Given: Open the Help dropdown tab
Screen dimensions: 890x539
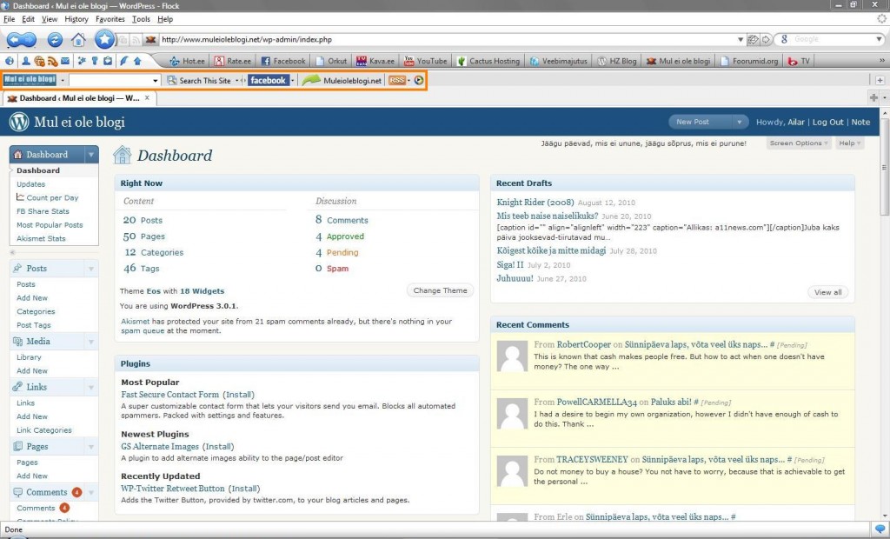Looking at the screenshot, I should pyautogui.click(x=849, y=143).
